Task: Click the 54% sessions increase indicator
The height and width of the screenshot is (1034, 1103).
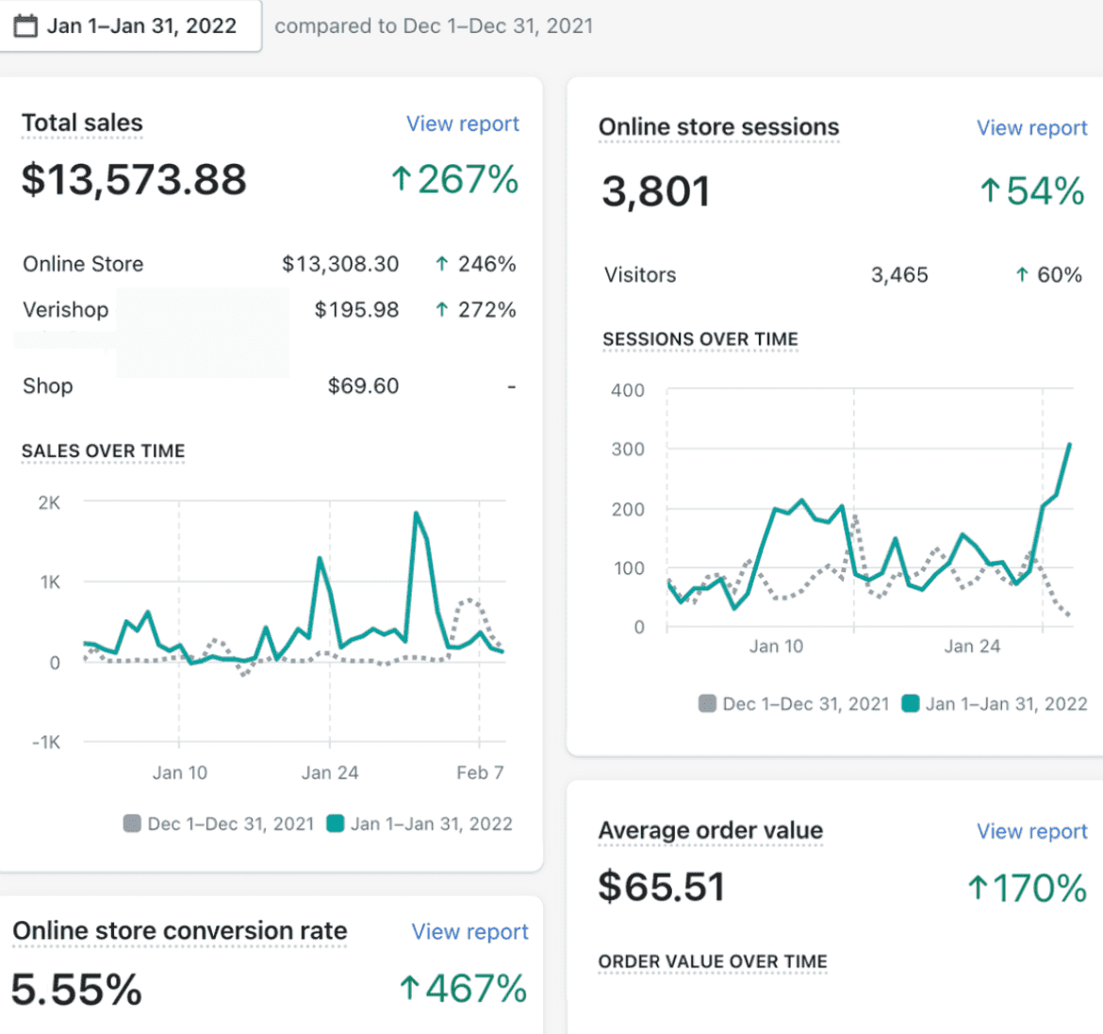Action: coord(1032,190)
